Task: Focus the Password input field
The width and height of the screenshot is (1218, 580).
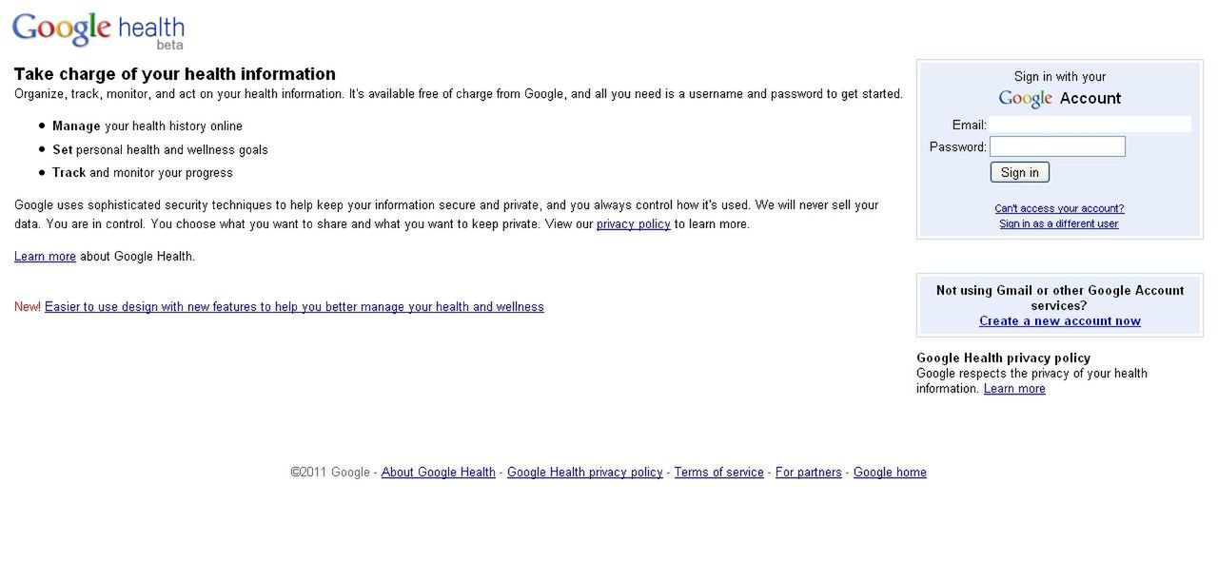Action: 1057,146
